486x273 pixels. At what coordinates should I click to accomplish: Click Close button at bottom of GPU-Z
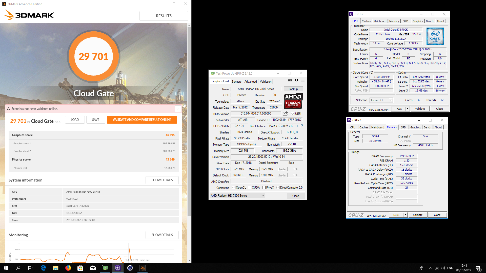coord(296,196)
